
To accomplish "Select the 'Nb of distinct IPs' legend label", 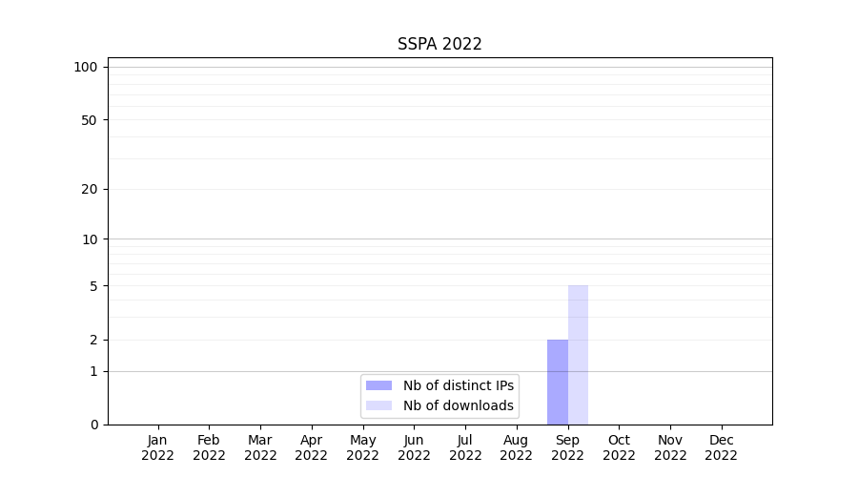I will coord(458,385).
